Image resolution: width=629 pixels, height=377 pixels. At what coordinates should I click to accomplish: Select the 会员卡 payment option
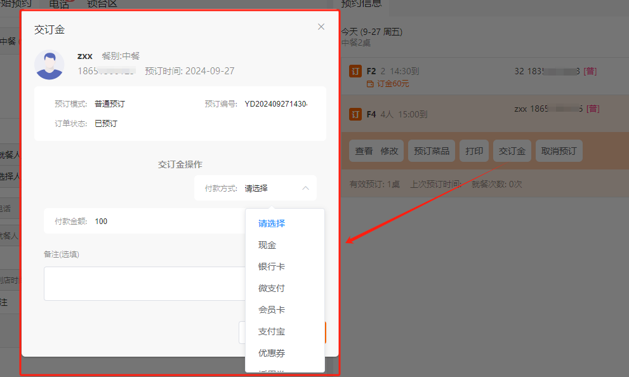pos(271,310)
